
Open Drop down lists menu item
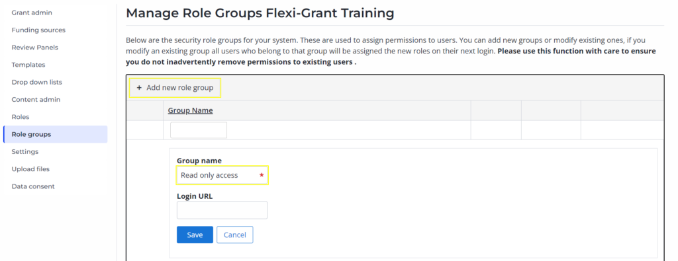click(x=37, y=82)
